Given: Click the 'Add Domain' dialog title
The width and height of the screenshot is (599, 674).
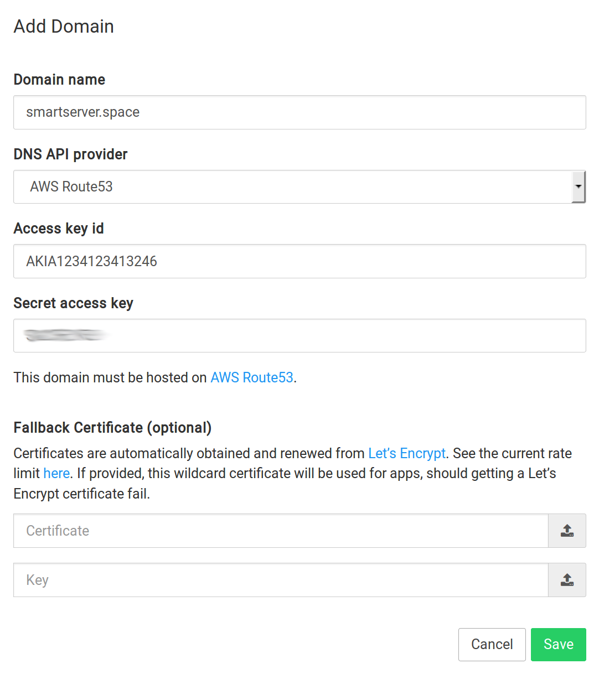Looking at the screenshot, I should click(x=64, y=27).
